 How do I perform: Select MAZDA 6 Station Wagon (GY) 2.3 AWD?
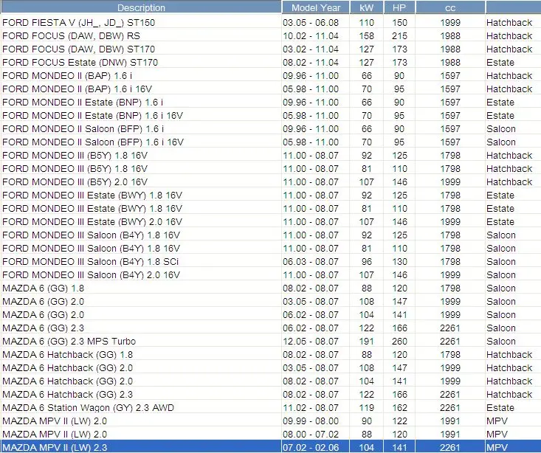coord(270,408)
